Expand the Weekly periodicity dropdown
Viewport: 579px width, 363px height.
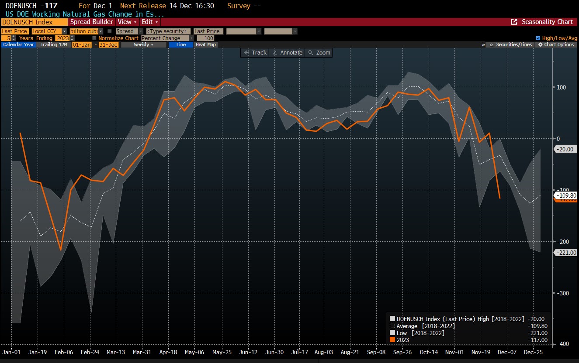click(x=143, y=45)
